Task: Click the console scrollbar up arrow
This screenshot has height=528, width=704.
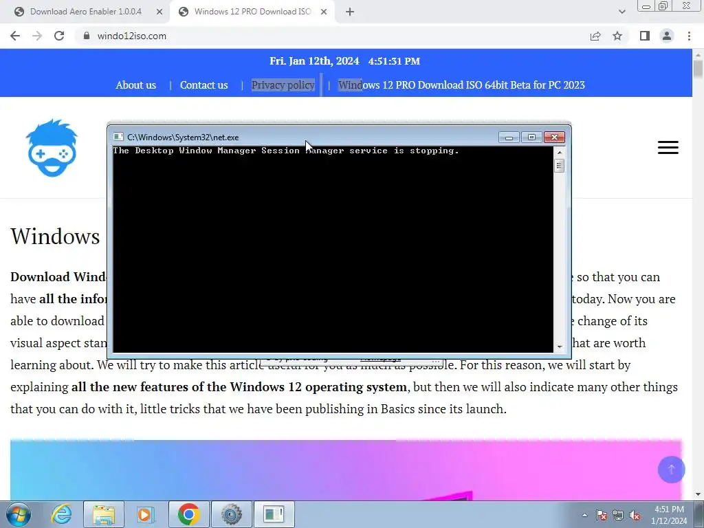Action: [x=560, y=153]
